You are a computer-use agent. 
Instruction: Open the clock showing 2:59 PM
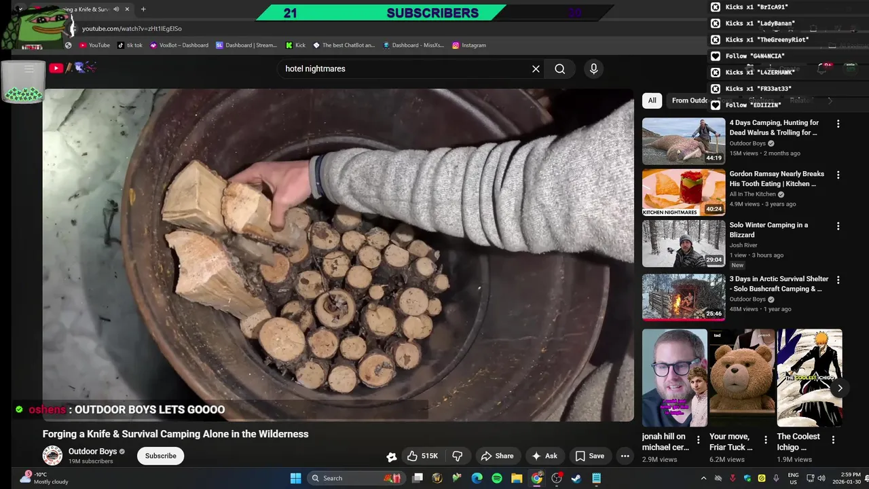(x=845, y=478)
